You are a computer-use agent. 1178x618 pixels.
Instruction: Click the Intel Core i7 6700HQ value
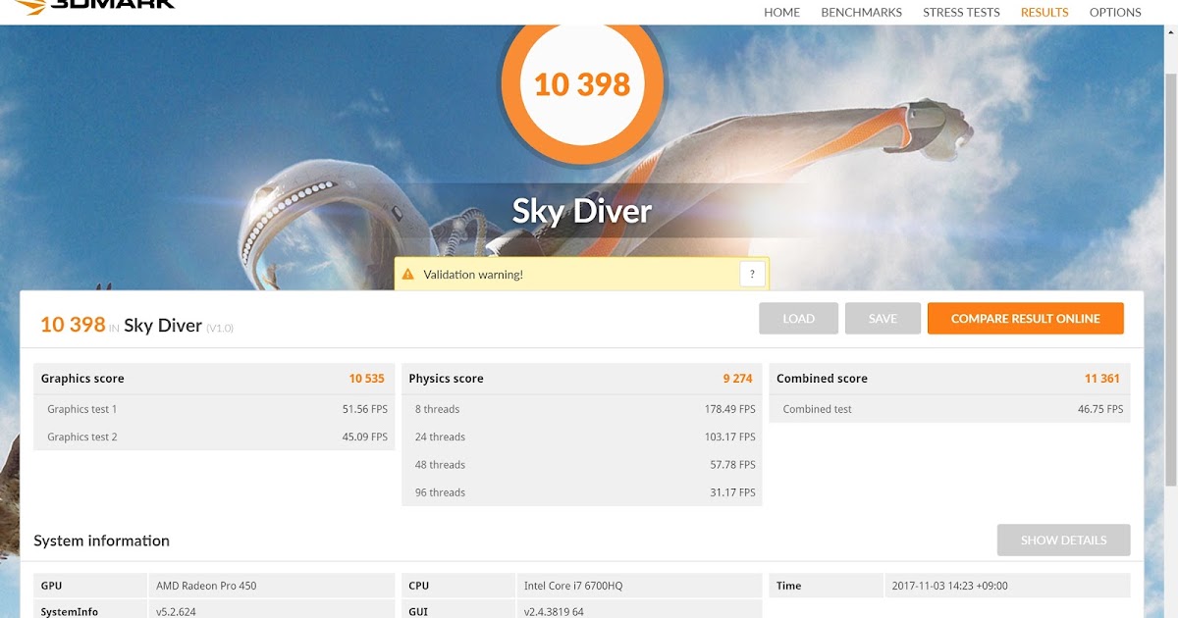tap(573, 586)
